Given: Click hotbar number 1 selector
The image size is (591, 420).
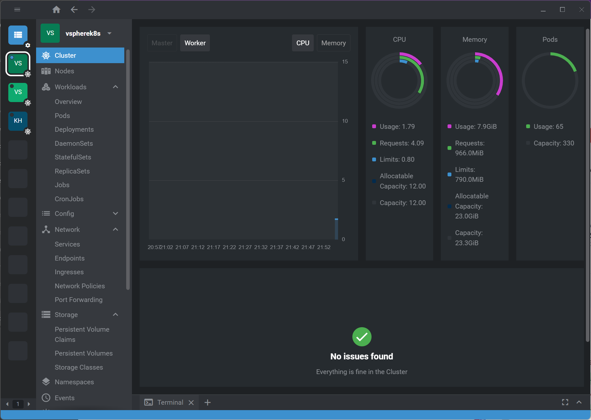Looking at the screenshot, I should pos(18,404).
